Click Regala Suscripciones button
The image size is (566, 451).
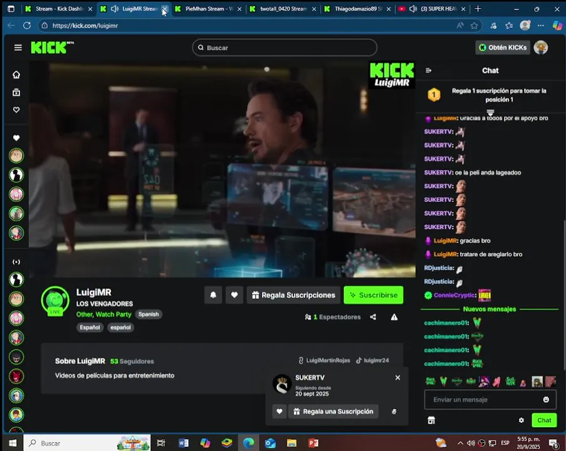(293, 295)
